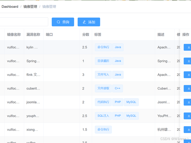Click the PHP tag in joomla row
Screen dimensions: 191x143
point(118,102)
